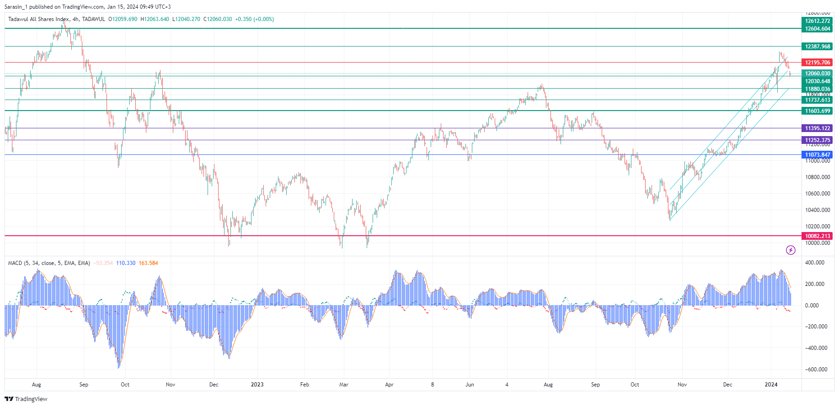Click the red 12195.706 price label
Viewport: 839px width, 407px height.
[x=818, y=63]
